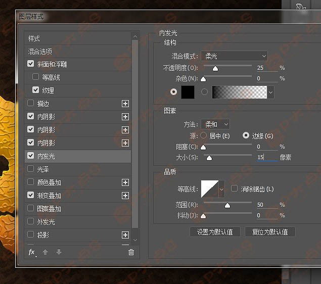Open the 混合模式 dropdown showing 柔光
This screenshot has width=321, height=284.
tap(234, 56)
